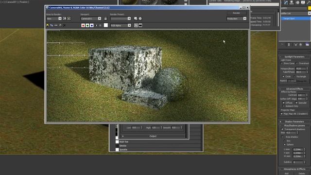Toggle the Red channel button
Screen dimensions: 311x175
pyautogui.click(x=83, y=25)
